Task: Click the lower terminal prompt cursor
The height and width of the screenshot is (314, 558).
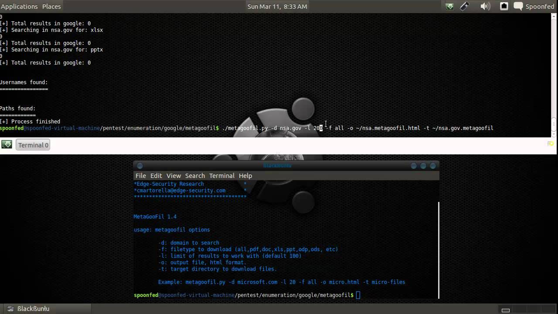Action: (358, 295)
